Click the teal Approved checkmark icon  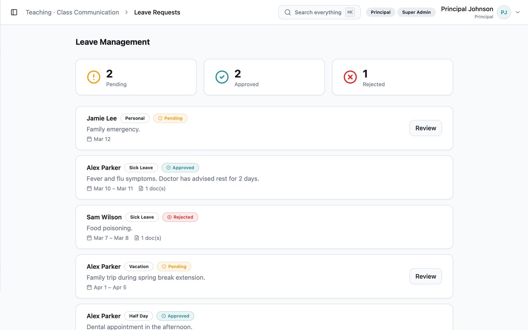(x=222, y=77)
